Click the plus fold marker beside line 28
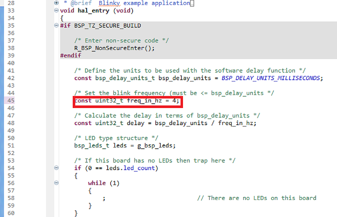 pyautogui.click(x=56, y=3)
